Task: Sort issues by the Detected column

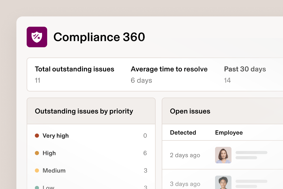Action: click(x=183, y=133)
